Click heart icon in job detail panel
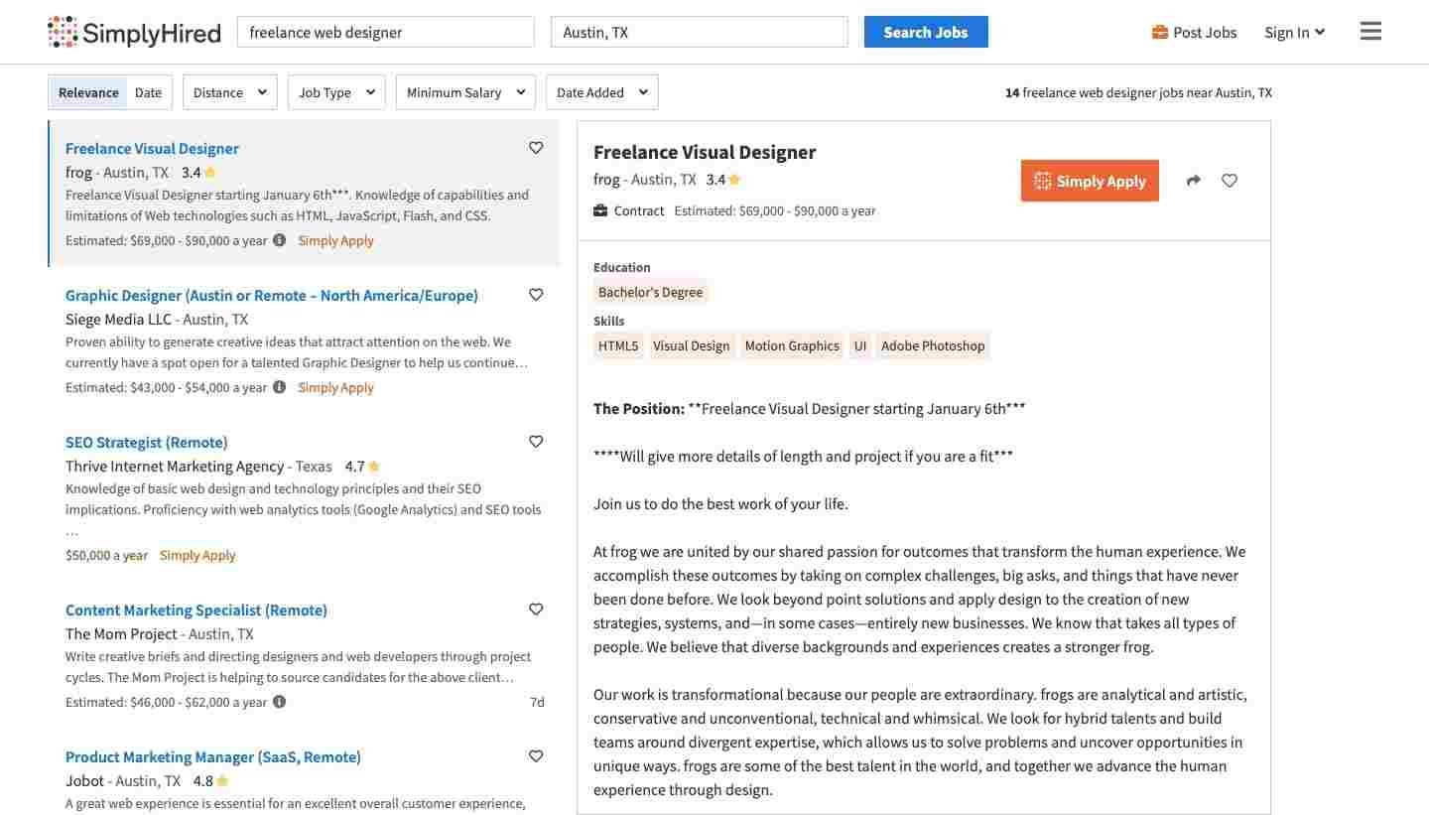 [x=1230, y=181]
